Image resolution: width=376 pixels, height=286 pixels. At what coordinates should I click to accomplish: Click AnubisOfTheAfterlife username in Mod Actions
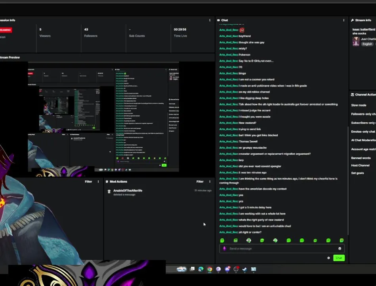pos(128,191)
